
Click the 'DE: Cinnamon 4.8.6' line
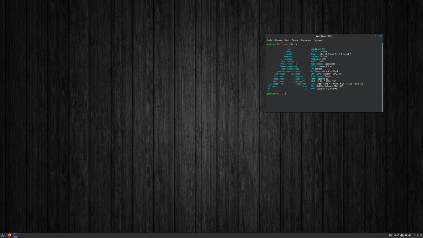(321, 66)
